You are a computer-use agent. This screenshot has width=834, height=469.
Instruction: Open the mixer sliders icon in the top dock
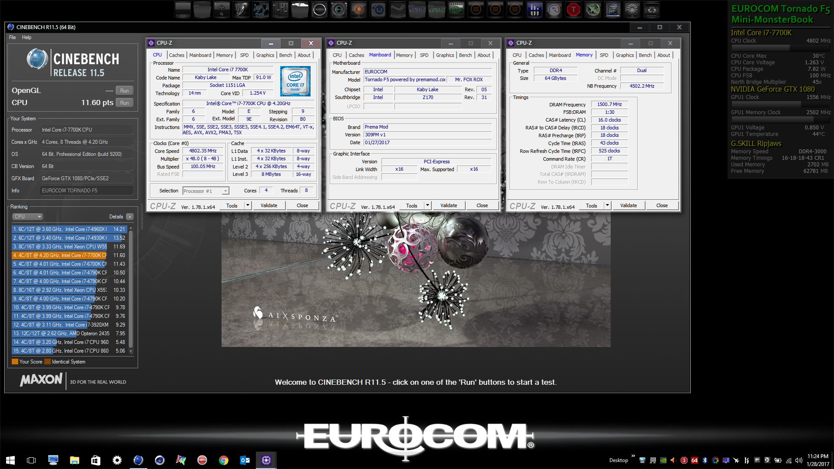click(x=280, y=10)
